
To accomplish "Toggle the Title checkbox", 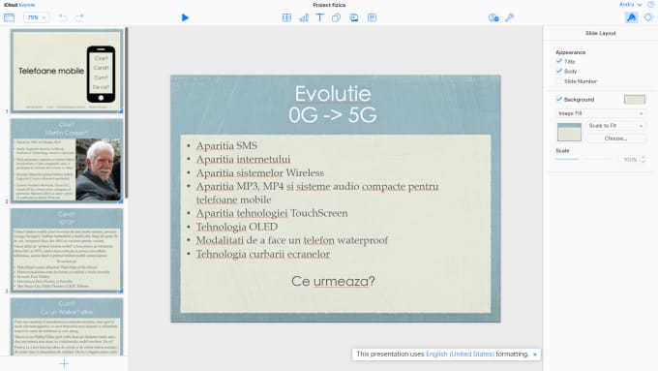I will pos(559,61).
